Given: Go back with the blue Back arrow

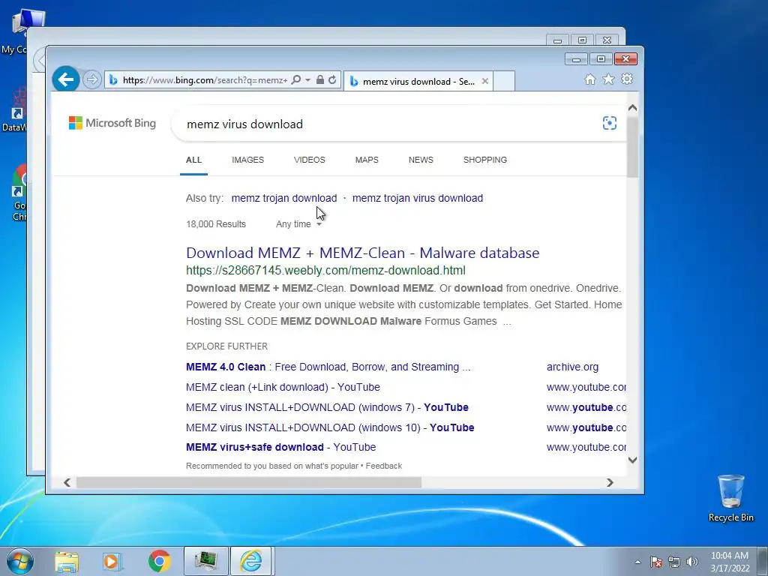Looking at the screenshot, I should click(x=66, y=79).
